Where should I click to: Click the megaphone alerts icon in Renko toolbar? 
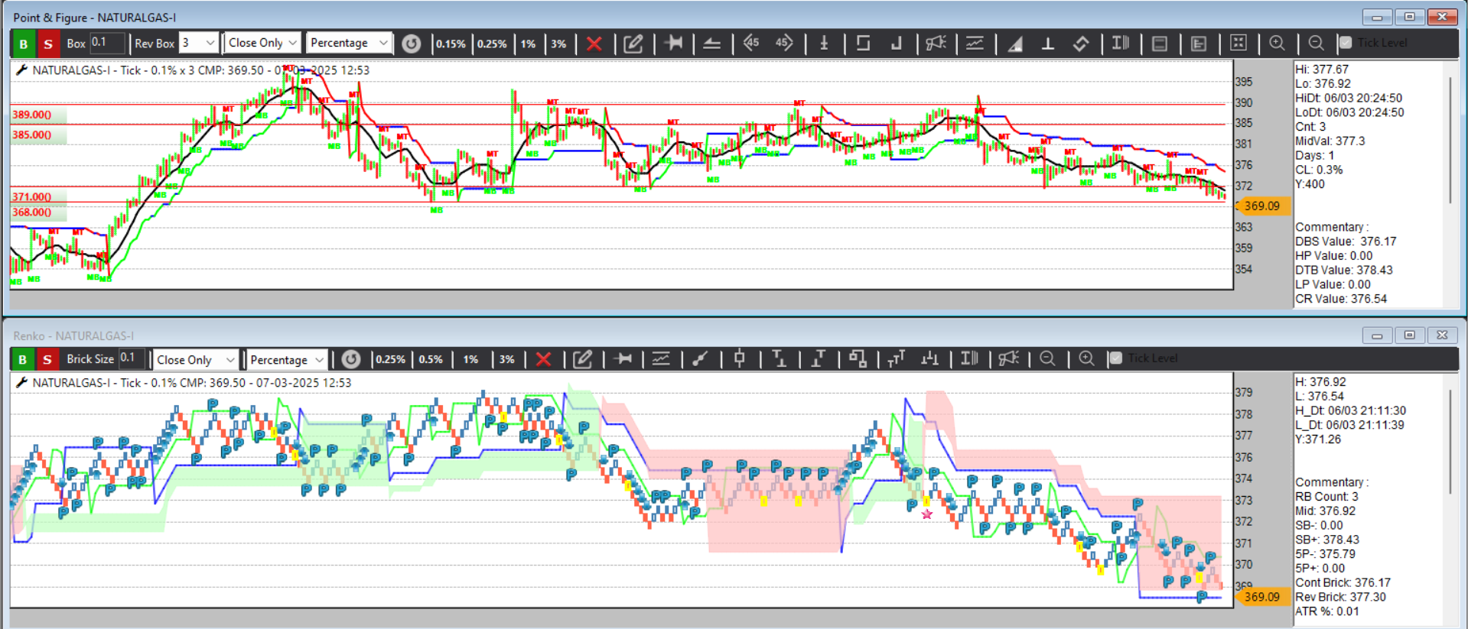pyautogui.click(x=1008, y=358)
